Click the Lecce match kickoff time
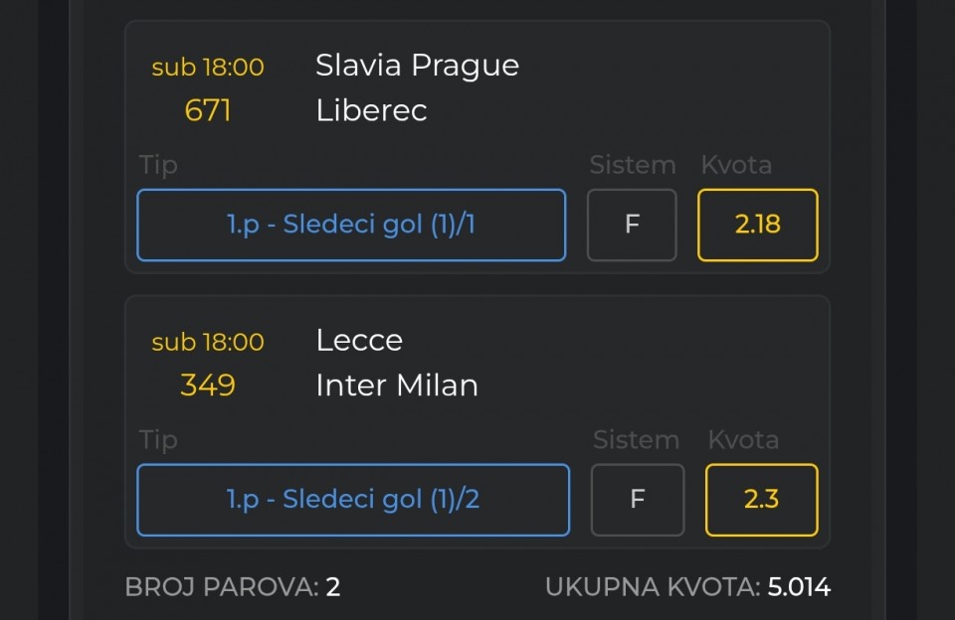Viewport: 955px width, 620px height. click(x=208, y=342)
